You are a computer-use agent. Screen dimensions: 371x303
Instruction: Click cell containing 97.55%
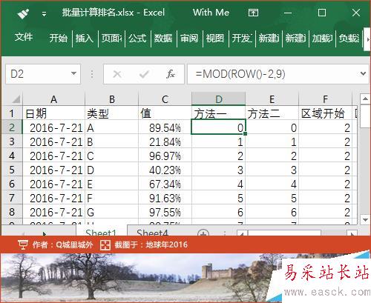click(x=165, y=212)
